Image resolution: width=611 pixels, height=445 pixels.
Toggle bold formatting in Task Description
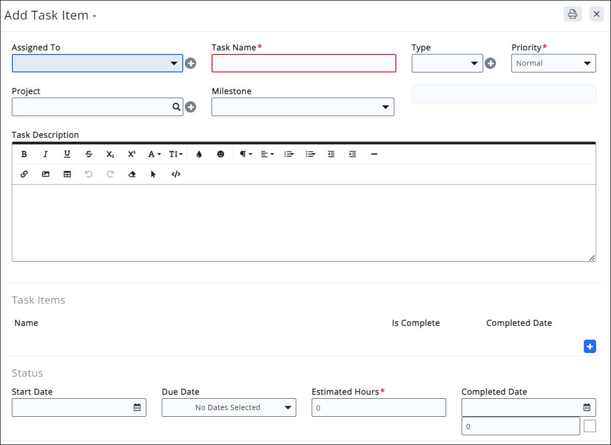click(24, 154)
